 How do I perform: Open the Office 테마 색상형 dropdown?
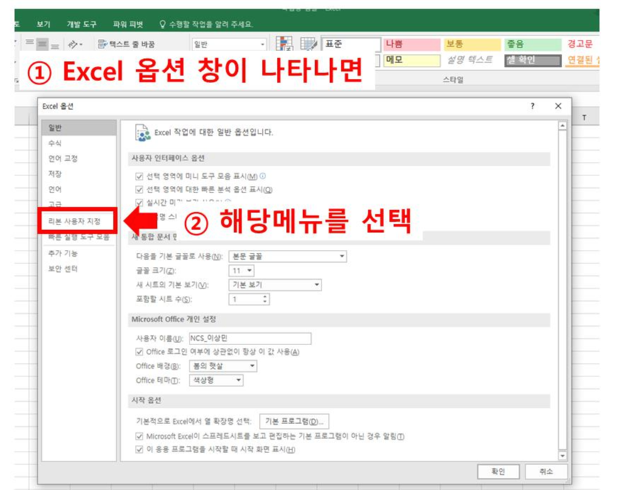pyautogui.click(x=217, y=380)
